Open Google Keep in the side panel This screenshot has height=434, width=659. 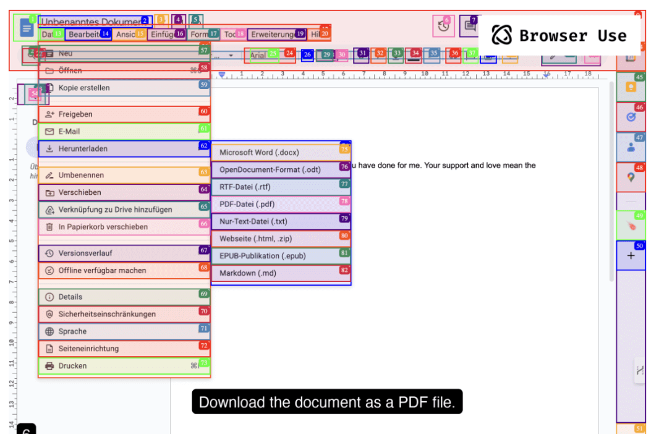631,87
